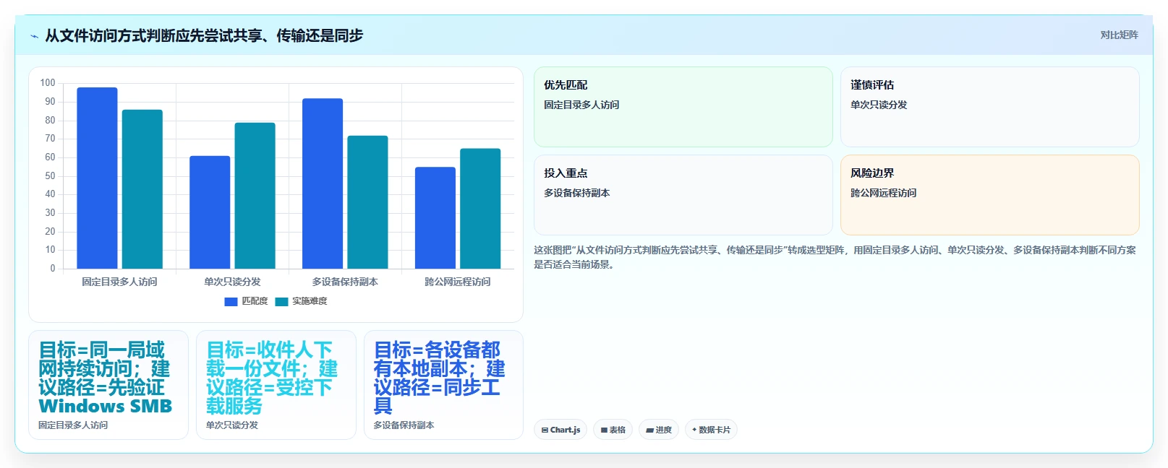This screenshot has height=468, width=1168.
Task: Click the 表格 tag chip
Action: [x=613, y=430]
